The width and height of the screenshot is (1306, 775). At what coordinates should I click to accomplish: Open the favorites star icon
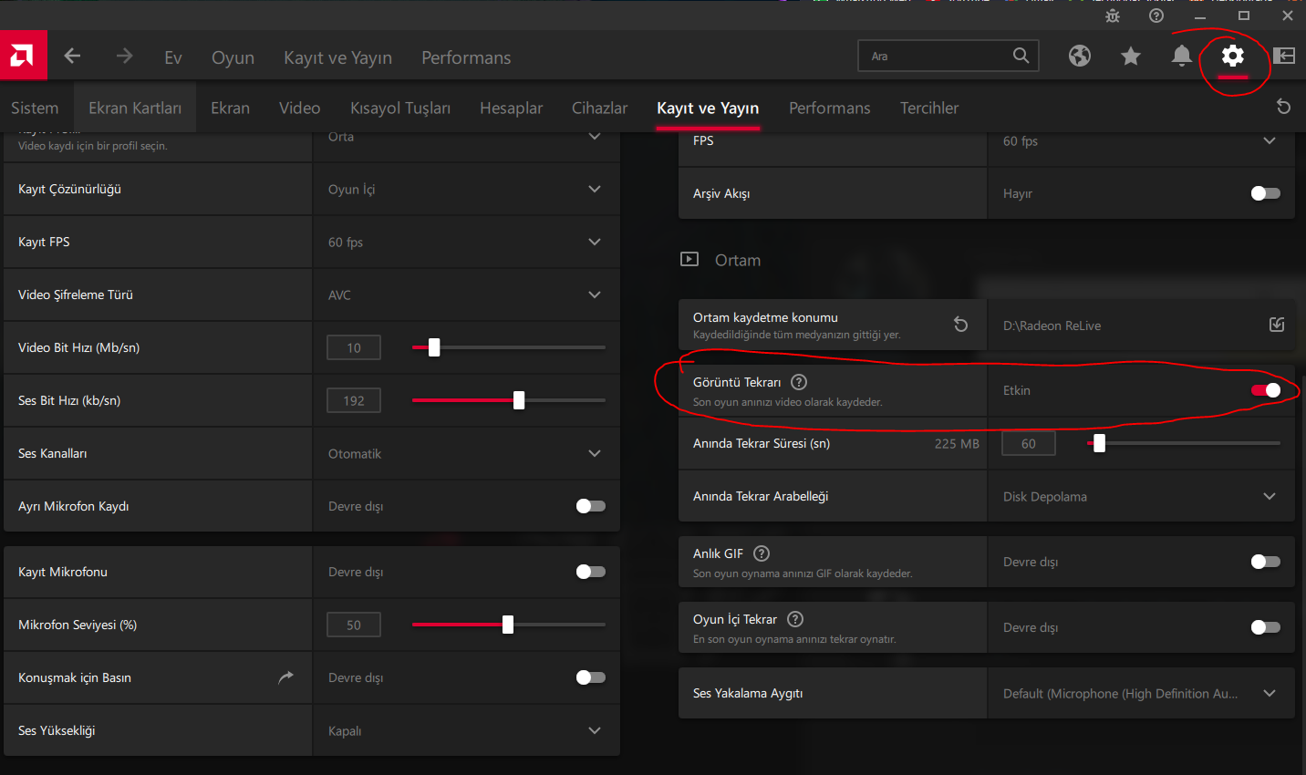coord(1131,57)
